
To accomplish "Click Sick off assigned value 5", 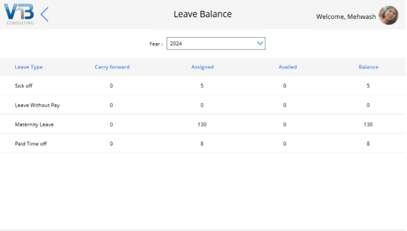I will pyautogui.click(x=202, y=86).
